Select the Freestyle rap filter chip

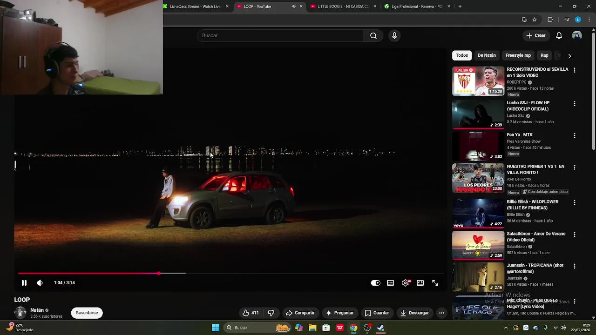click(518, 55)
